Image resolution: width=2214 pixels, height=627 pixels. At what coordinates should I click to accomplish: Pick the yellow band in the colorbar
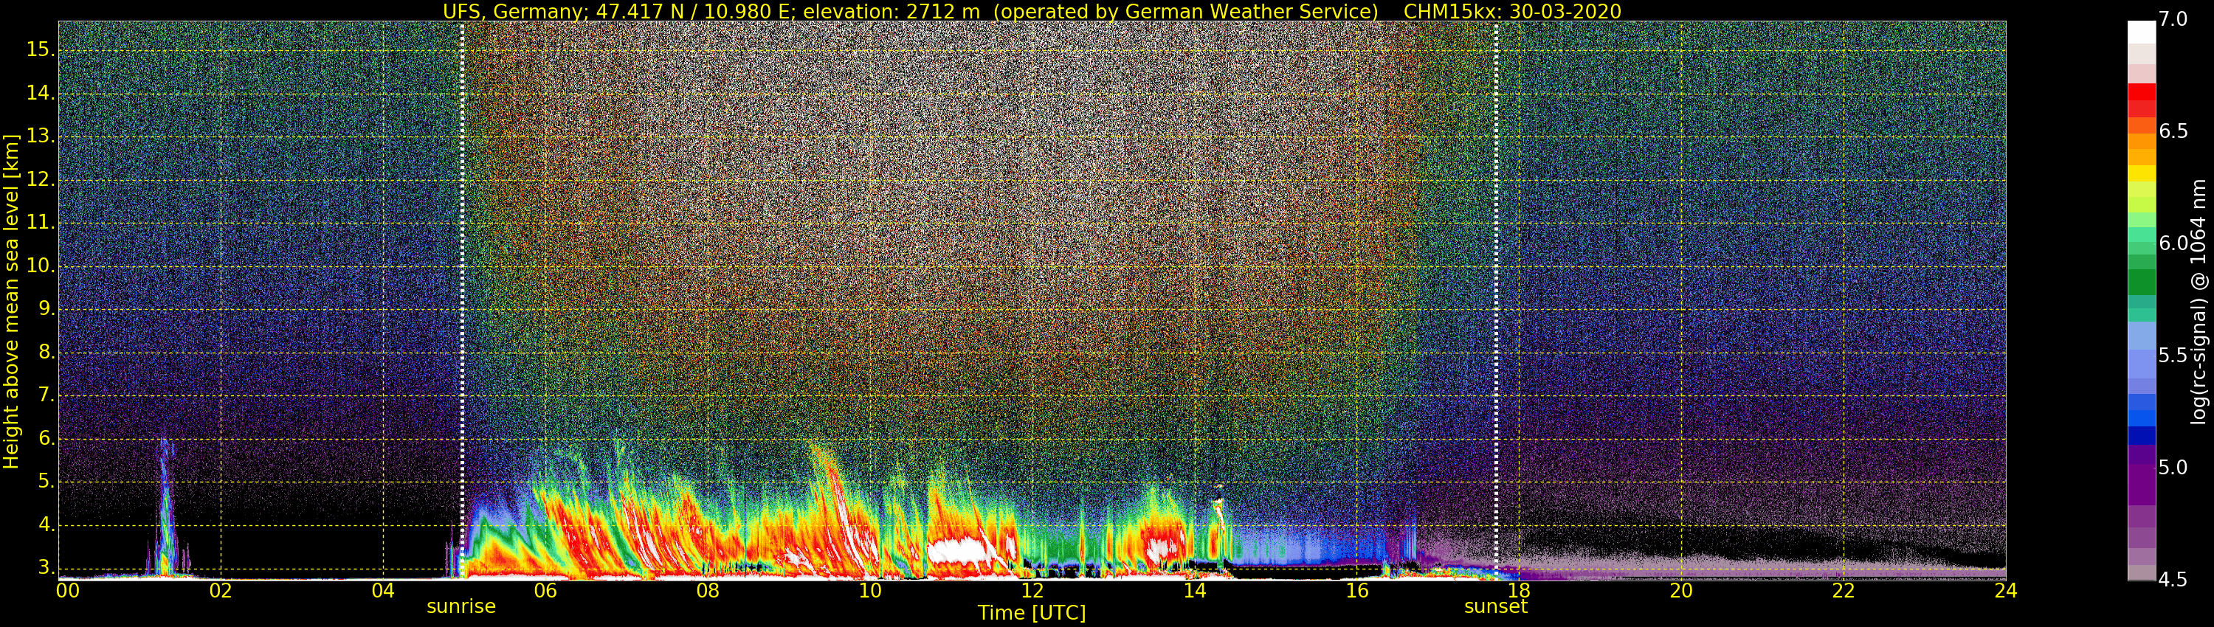[x=2141, y=173]
